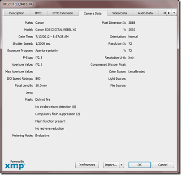Screen dimensions: 181x175
Task: Select Metering Mode value "Evaluative"
Action: [43, 136]
